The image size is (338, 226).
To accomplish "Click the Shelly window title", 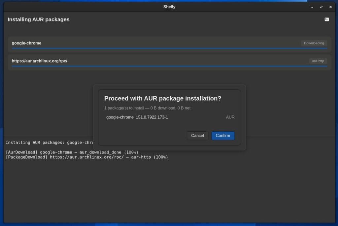I will click(x=169, y=7).
